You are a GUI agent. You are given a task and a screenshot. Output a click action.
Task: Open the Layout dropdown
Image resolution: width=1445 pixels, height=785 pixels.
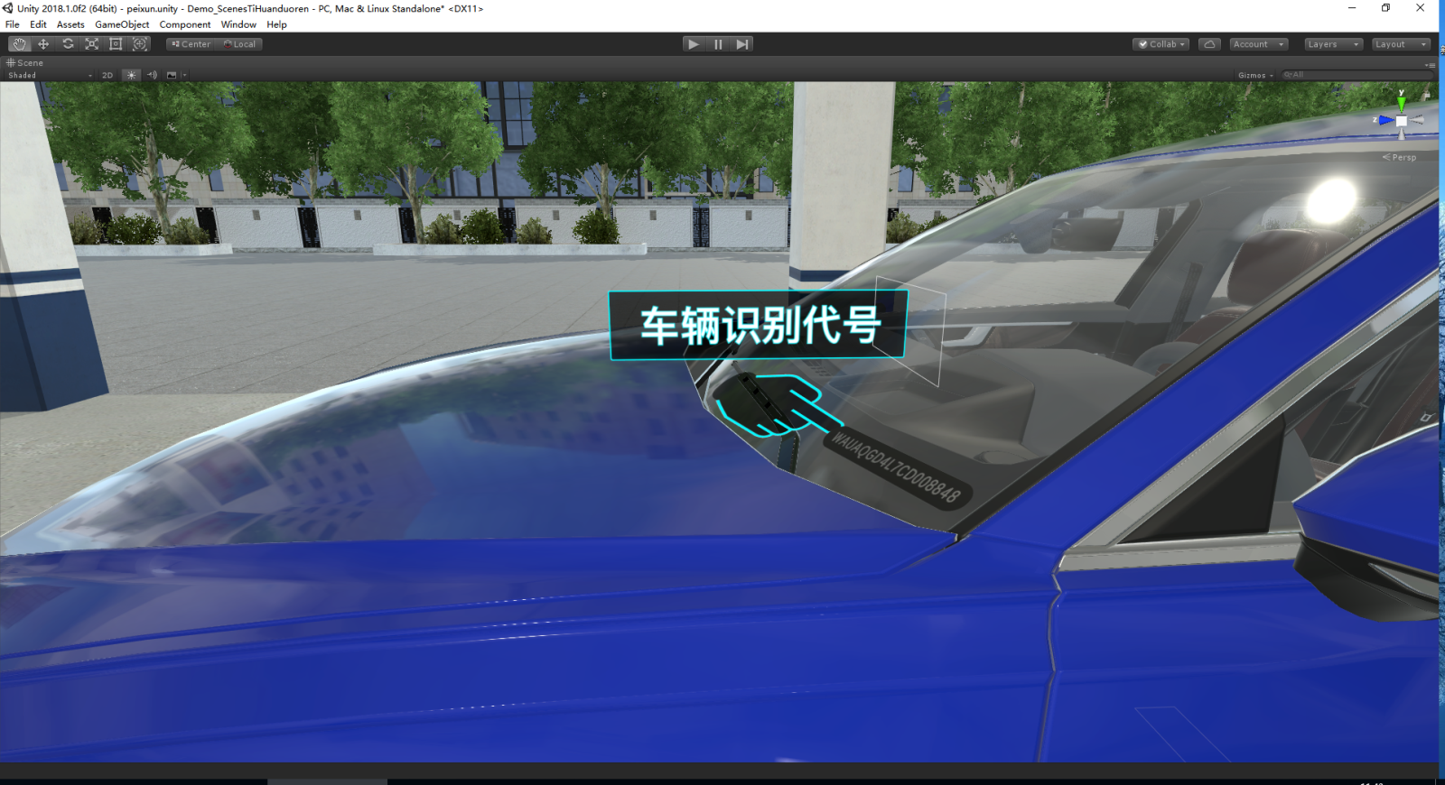[x=1400, y=44]
